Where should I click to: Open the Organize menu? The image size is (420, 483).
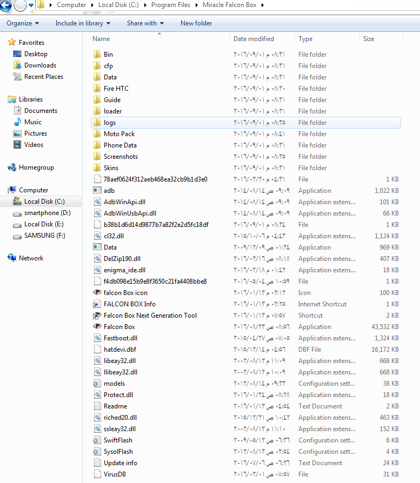[x=23, y=23]
